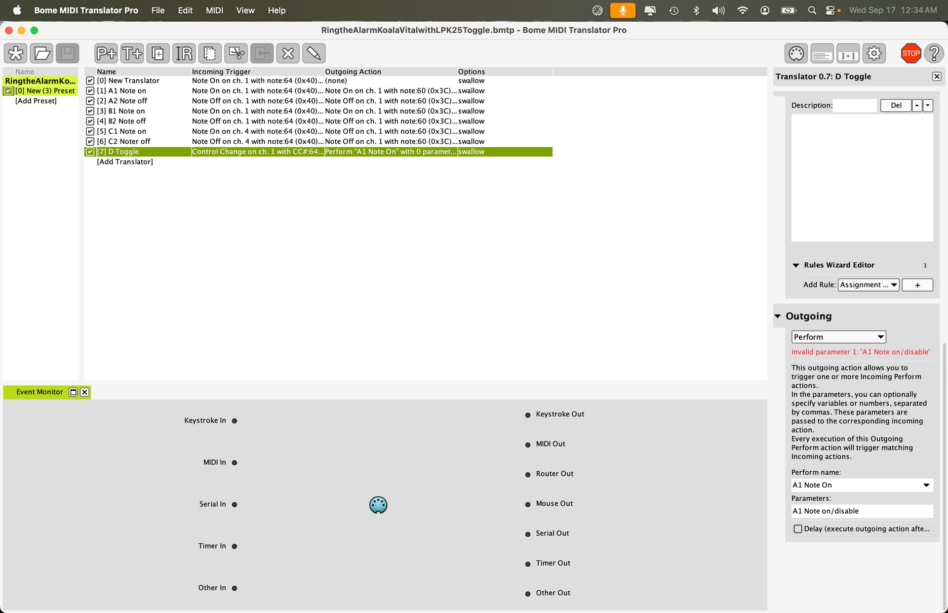Click the rule move-up arrow button
The height and width of the screenshot is (613, 948).
point(917,105)
